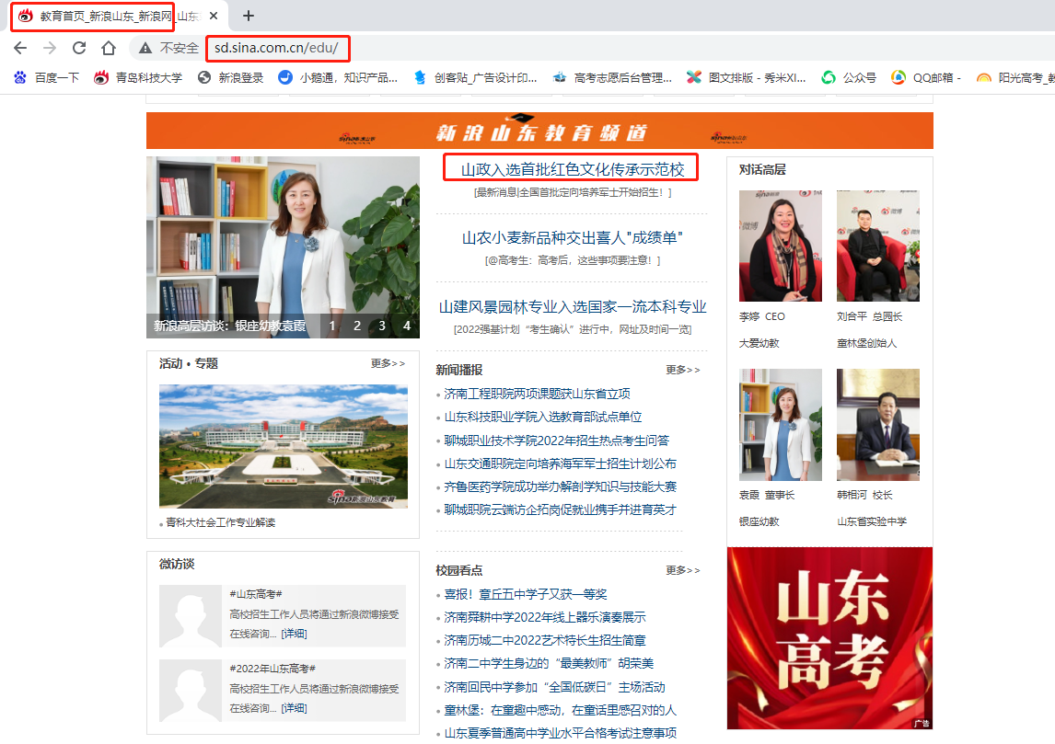Click the browser forward arrow
Image resolution: width=1055 pixels, height=744 pixels.
tap(50, 48)
